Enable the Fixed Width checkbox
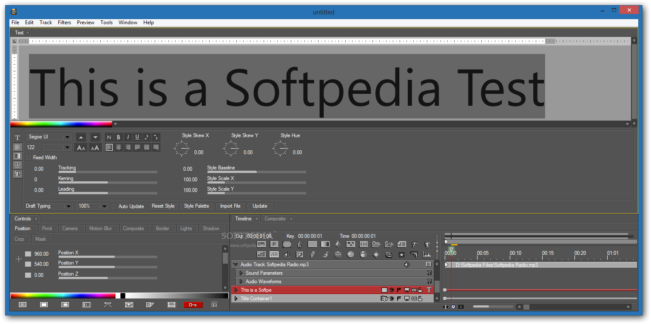This screenshot has width=651, height=324. click(28, 158)
